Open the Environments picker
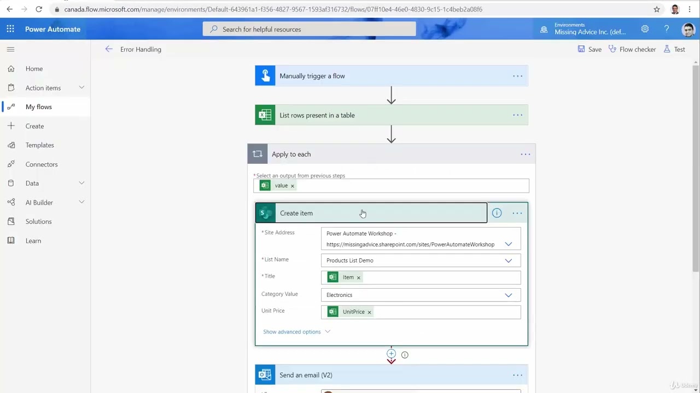The width and height of the screenshot is (700, 393). pos(584,29)
